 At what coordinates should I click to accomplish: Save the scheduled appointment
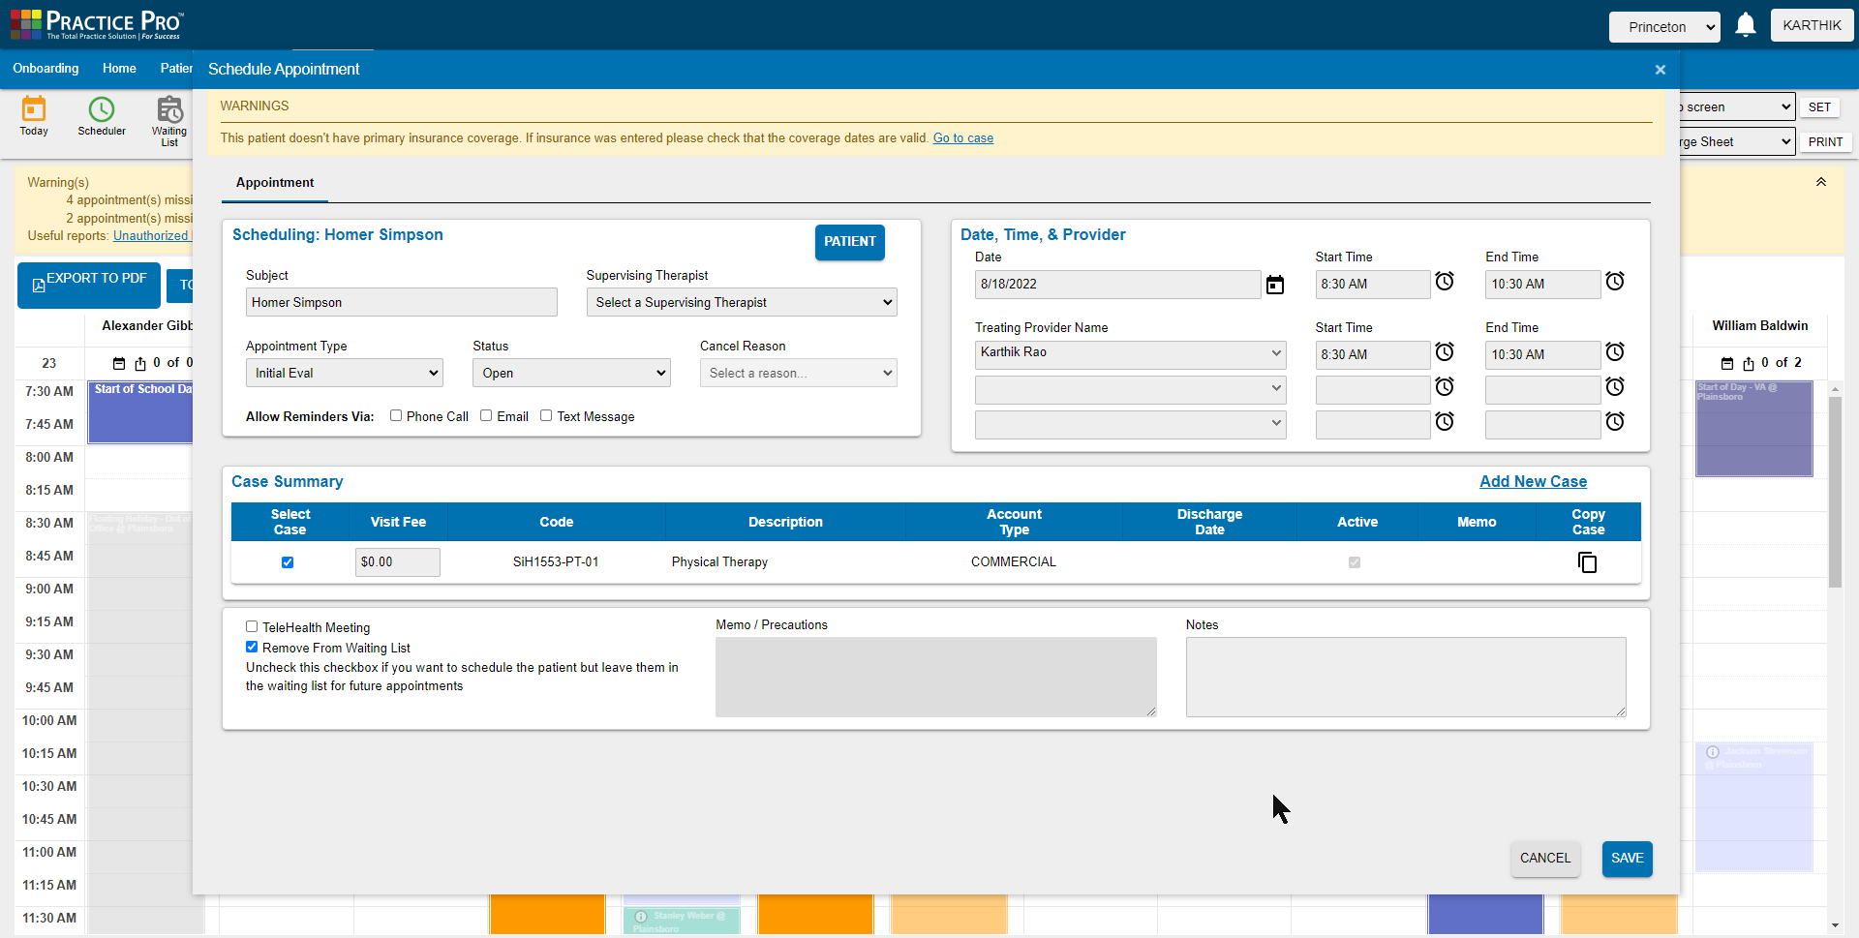pyautogui.click(x=1626, y=859)
